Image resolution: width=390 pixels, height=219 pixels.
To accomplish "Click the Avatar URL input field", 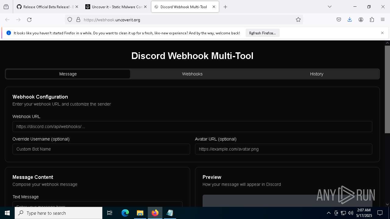I will tap(284, 149).
